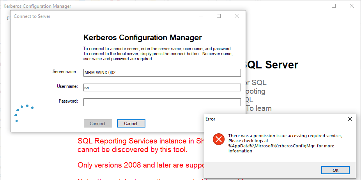Click Cancel in Connect to Server dialog
Image resolution: width=361 pixels, height=180 pixels.
[x=131, y=124]
